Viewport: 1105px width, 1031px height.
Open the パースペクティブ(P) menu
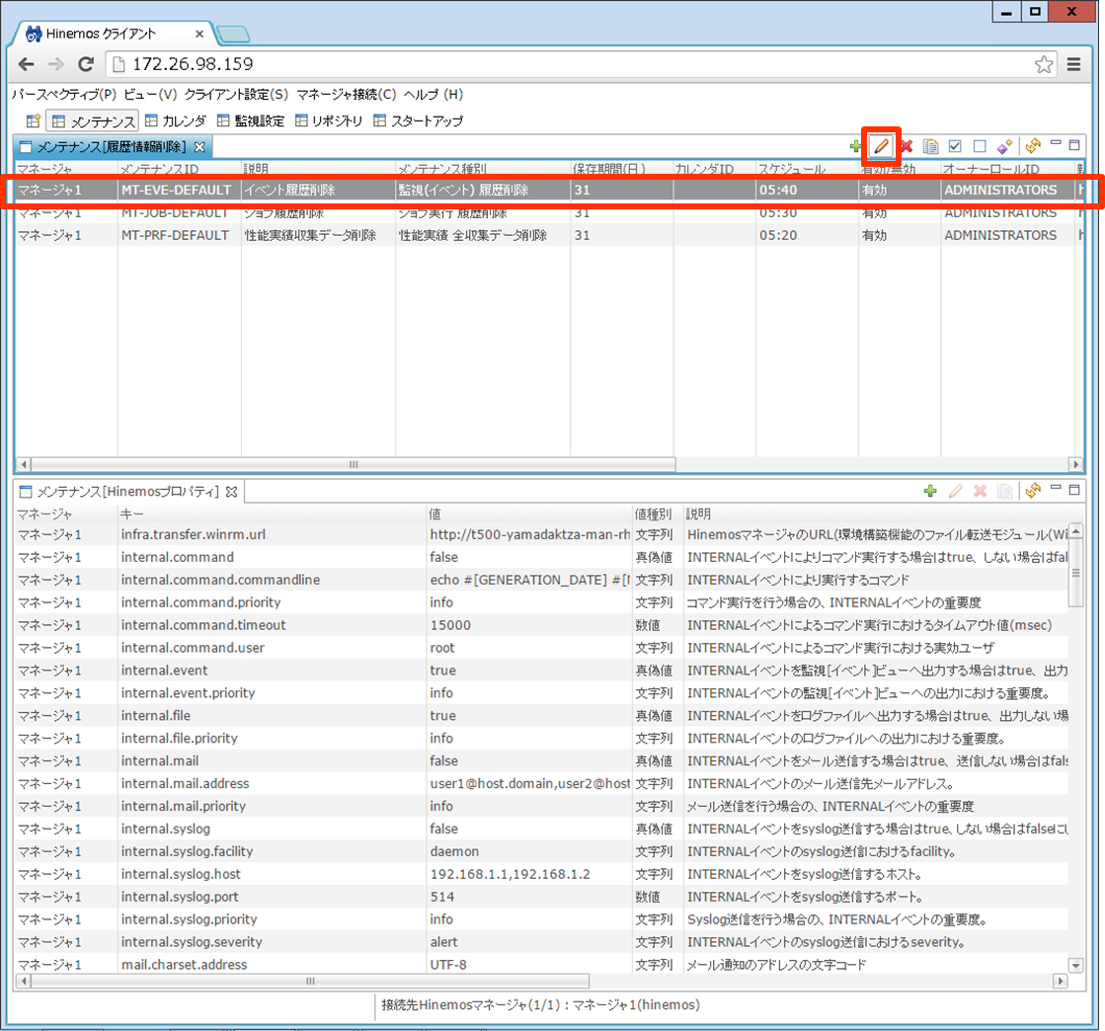tap(64, 95)
